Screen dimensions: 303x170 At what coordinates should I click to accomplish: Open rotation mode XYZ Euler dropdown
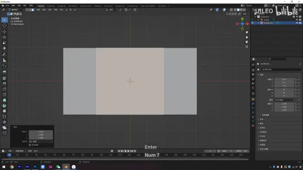284,100
